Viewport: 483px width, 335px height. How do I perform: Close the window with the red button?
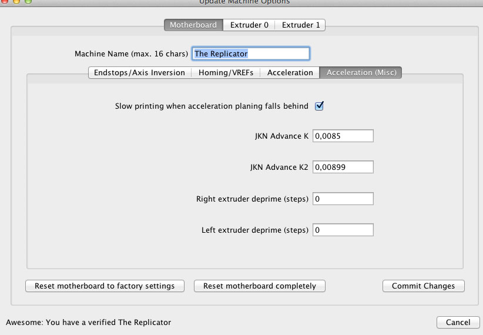(x=6, y=2)
